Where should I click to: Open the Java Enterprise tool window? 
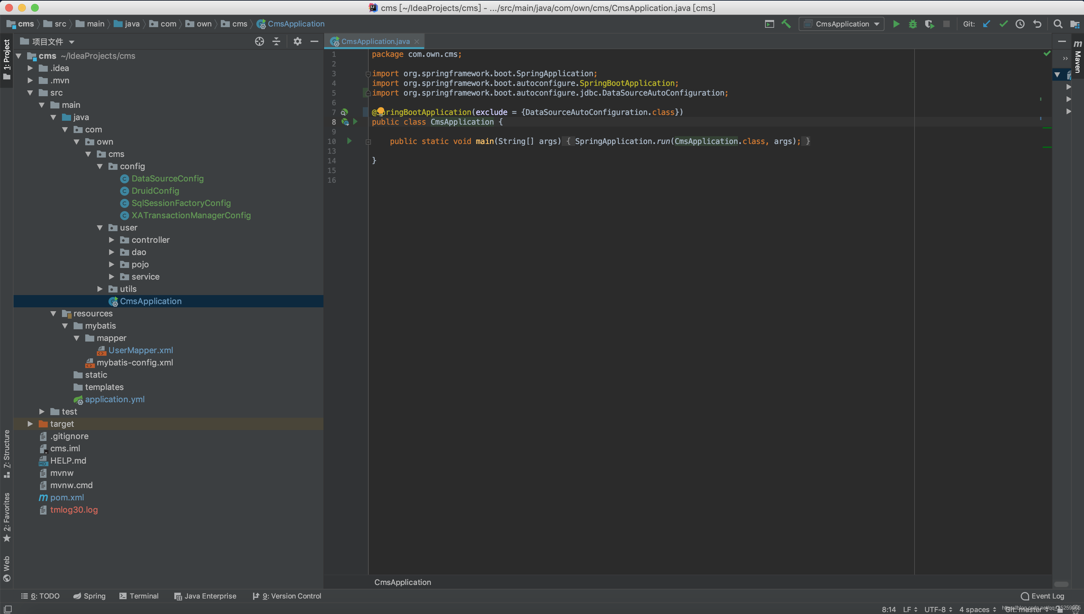pos(205,596)
